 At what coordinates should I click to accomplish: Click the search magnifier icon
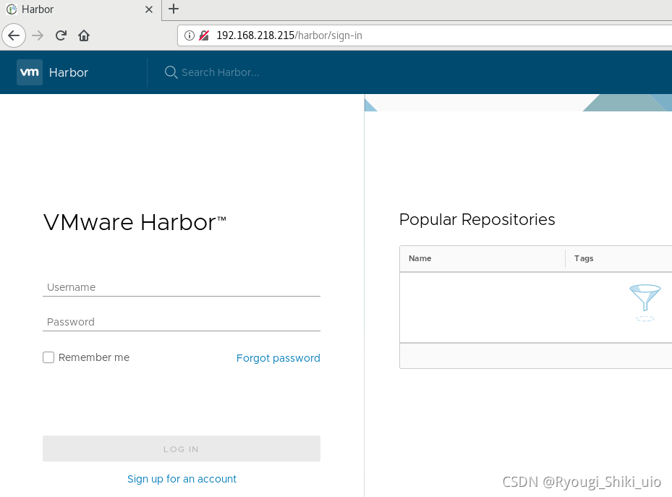coord(171,72)
